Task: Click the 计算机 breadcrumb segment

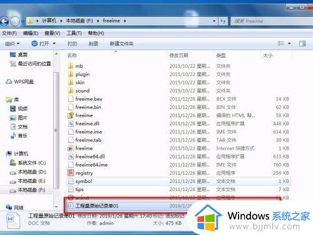Action: coord(49,21)
